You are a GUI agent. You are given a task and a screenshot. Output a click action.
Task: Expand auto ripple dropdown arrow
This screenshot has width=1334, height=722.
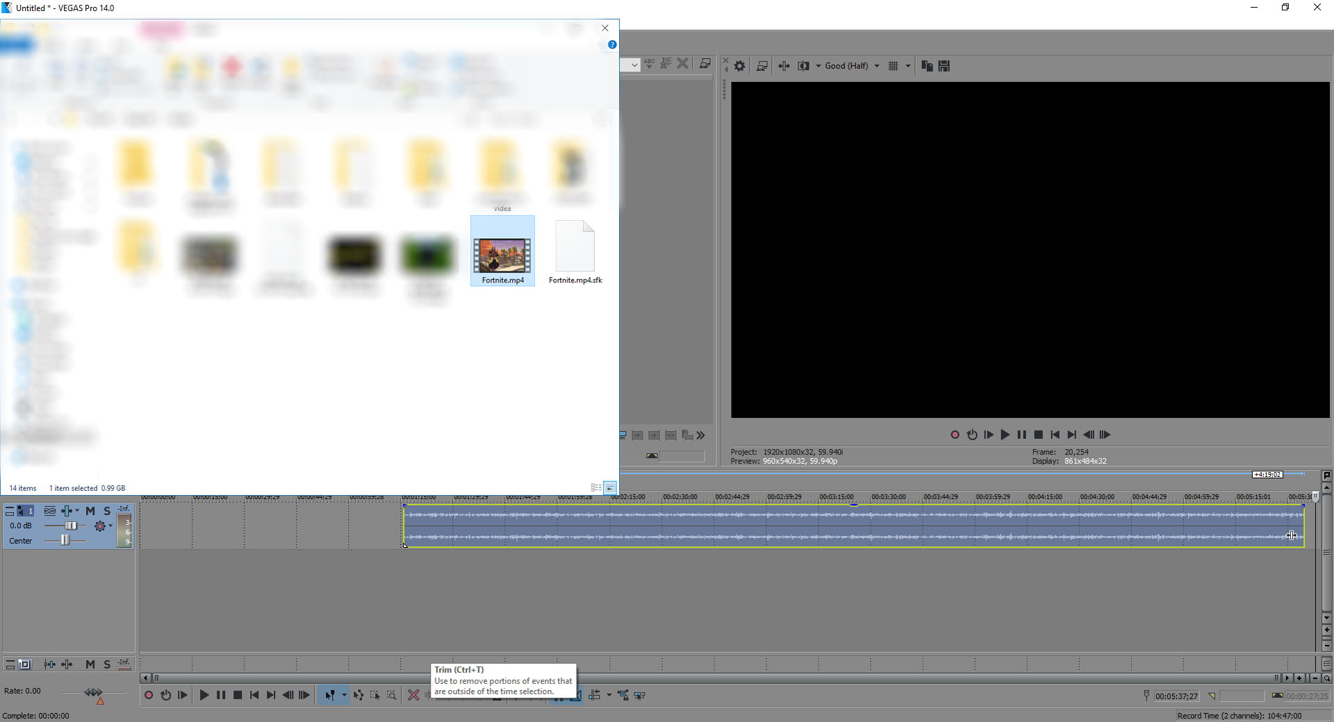point(609,695)
